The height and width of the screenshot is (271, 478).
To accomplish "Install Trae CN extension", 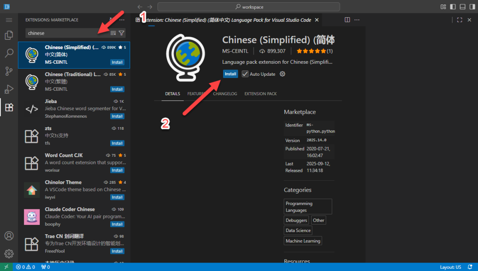I will click(117, 251).
